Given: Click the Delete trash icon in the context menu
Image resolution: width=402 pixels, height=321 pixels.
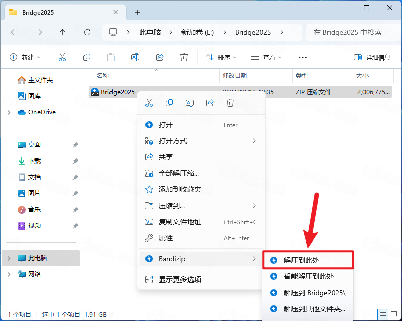Looking at the screenshot, I should (x=230, y=103).
